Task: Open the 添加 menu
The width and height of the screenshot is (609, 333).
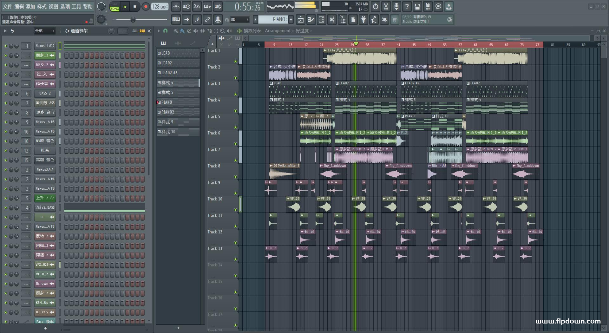Action: point(30,6)
